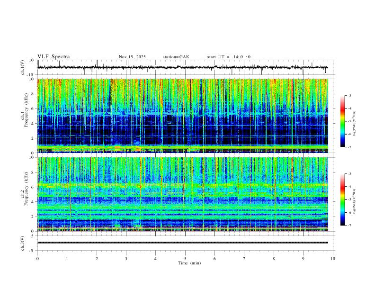
Task: Click the "-4" label on ch.2 color bar
Action: tap(349, 187)
